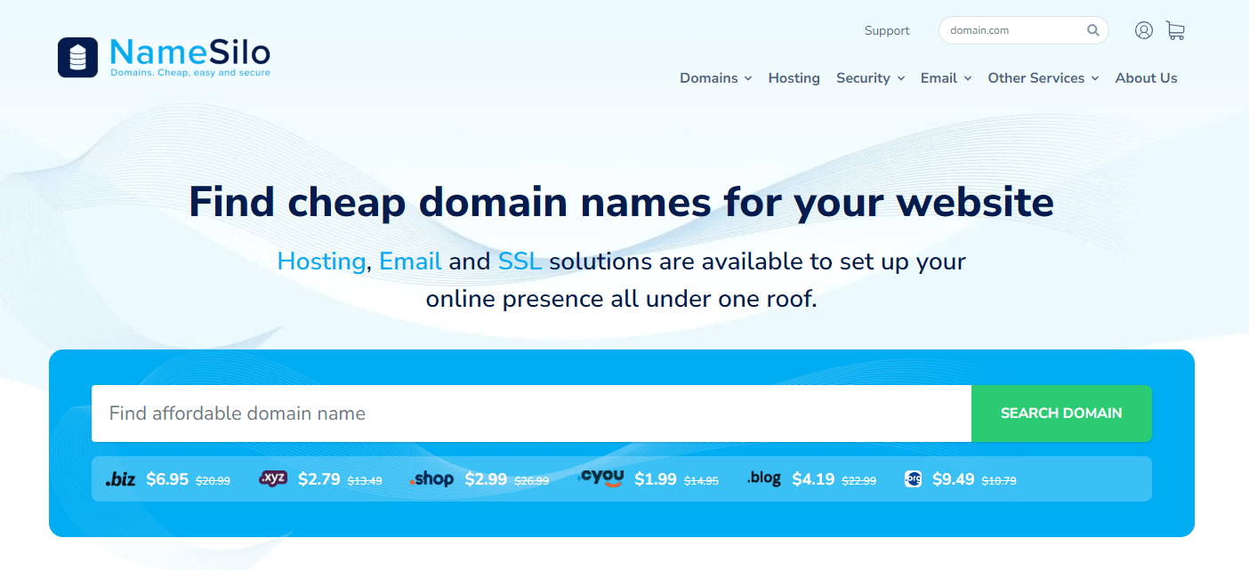Viewport: 1249px width, 570px height.
Task: Click the struck-through $20.99 price
Action: click(213, 481)
